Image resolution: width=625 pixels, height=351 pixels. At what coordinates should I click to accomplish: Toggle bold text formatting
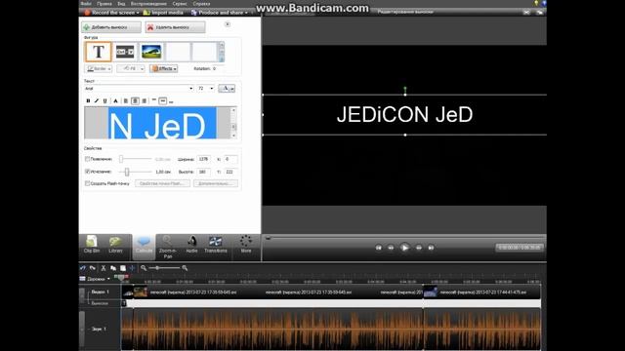(x=88, y=101)
